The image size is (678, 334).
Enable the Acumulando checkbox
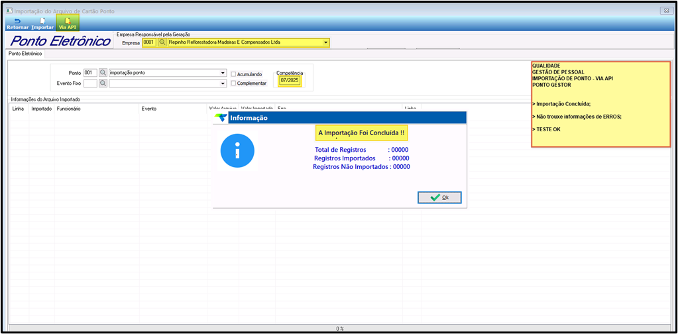tap(233, 74)
